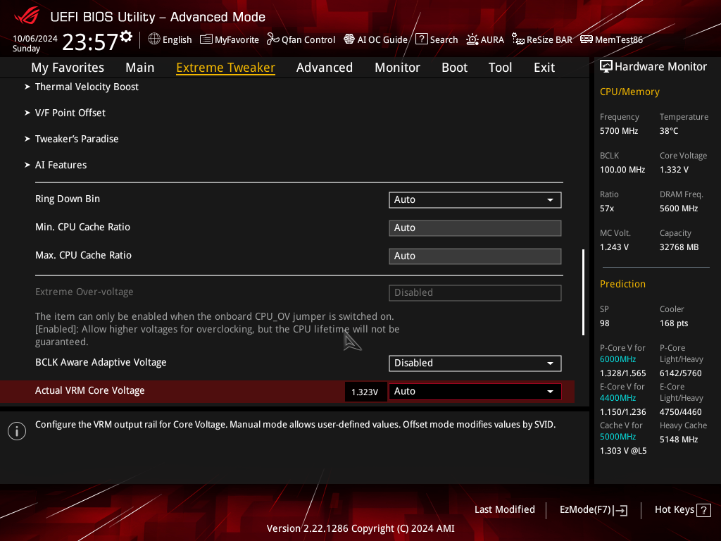Click 5000MHz Cache prediction link
The height and width of the screenshot is (541, 721).
[617, 437]
